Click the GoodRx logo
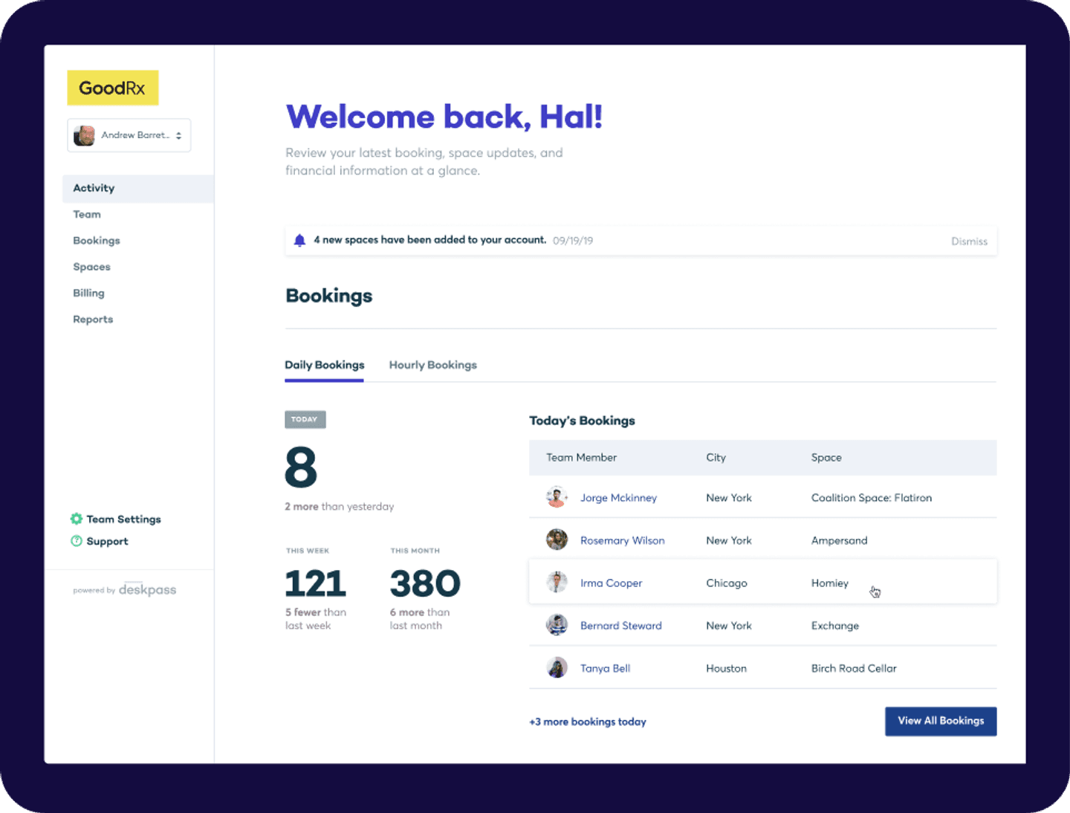The width and height of the screenshot is (1070, 813). pos(113,88)
